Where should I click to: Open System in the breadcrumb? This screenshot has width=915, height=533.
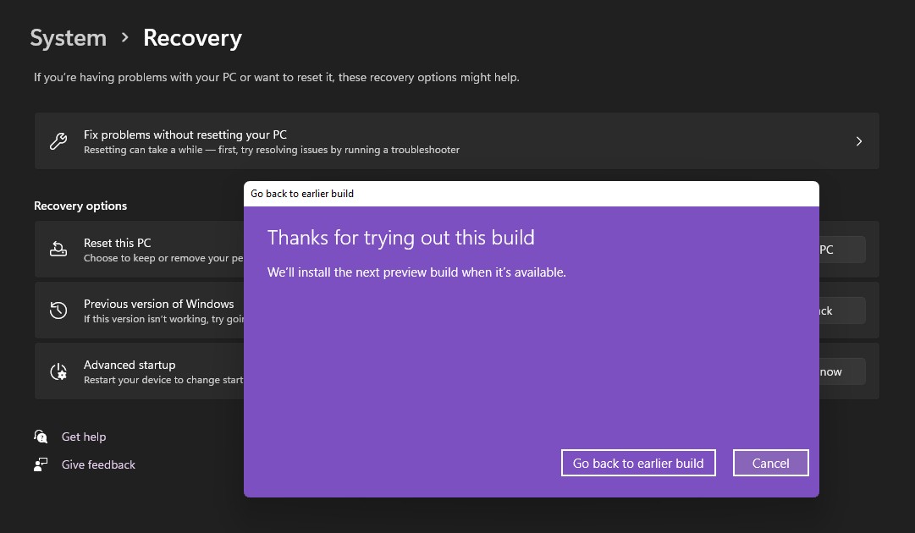point(69,38)
